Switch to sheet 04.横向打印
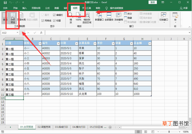The height and width of the screenshot is (134, 192). (79, 127)
